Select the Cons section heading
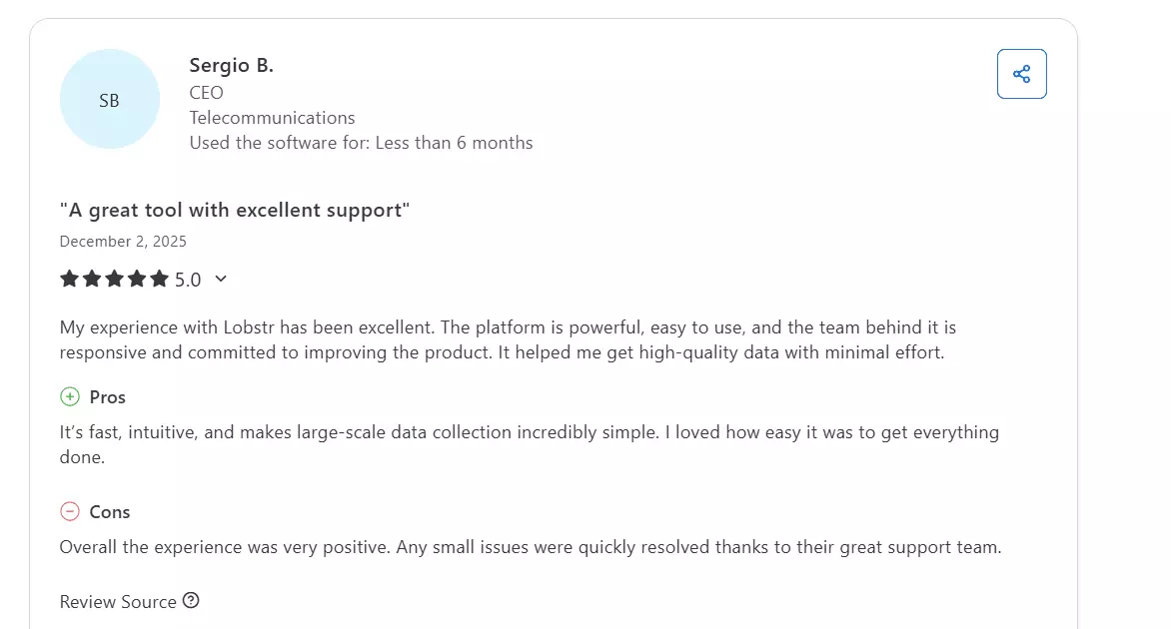 coord(112,511)
